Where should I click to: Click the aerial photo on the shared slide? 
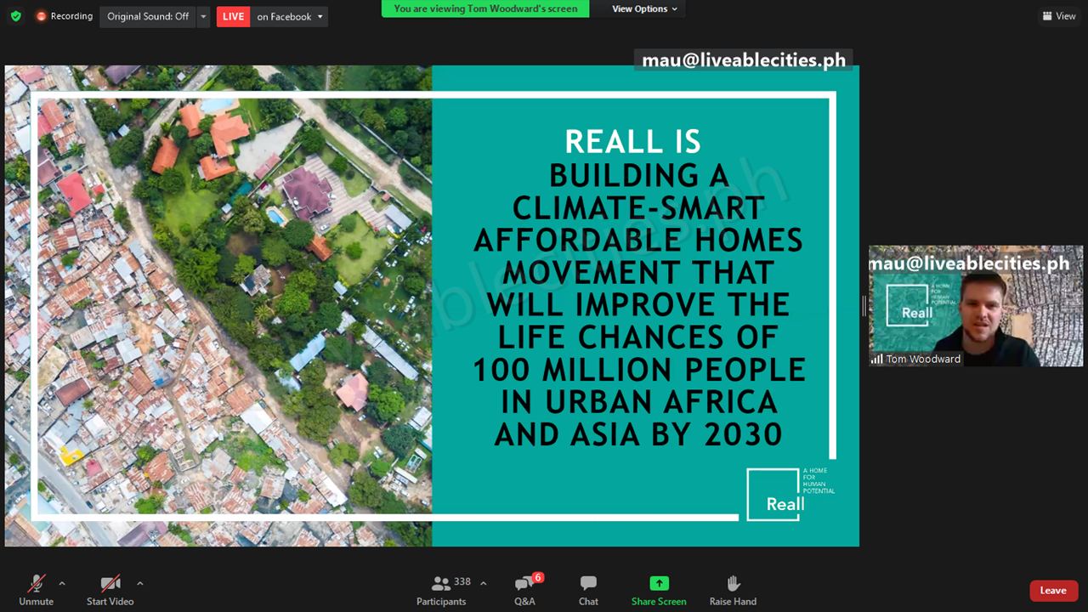(x=218, y=306)
